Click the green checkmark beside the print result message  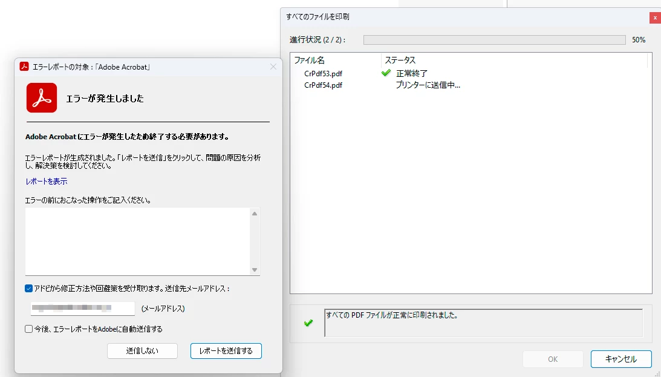coord(308,323)
